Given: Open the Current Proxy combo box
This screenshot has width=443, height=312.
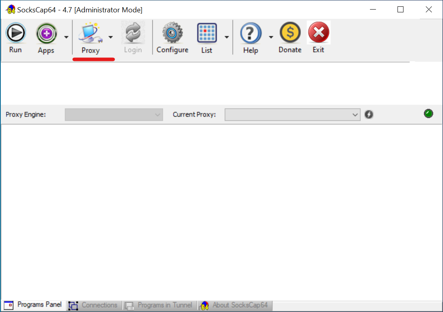Looking at the screenshot, I should point(292,115).
